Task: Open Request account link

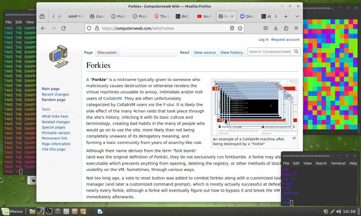Action: coord(285,39)
